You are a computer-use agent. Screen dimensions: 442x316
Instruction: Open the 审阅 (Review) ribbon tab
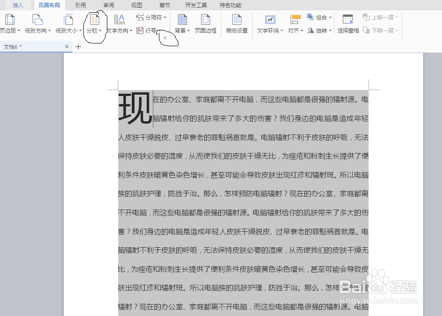click(108, 5)
